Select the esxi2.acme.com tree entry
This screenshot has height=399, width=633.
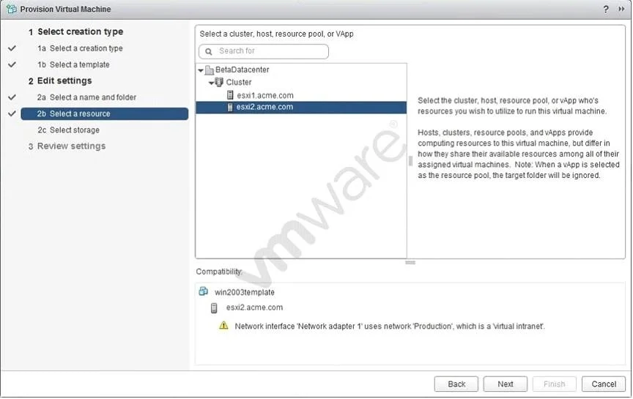click(301, 108)
